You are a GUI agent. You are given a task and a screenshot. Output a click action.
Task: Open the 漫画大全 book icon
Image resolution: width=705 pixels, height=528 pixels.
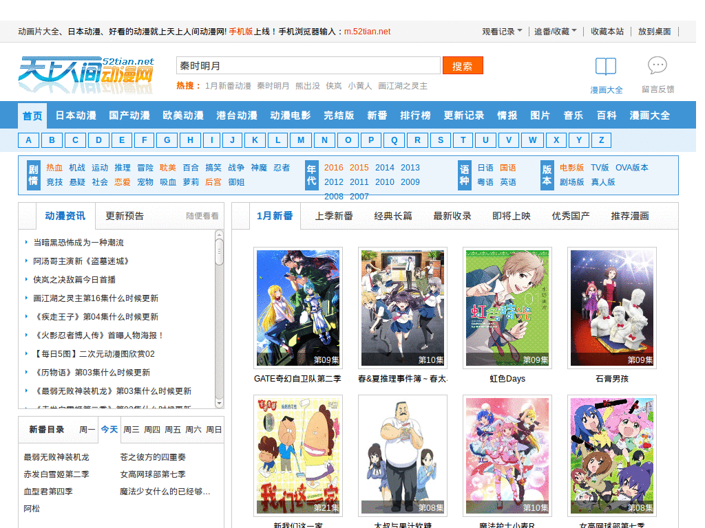click(606, 67)
